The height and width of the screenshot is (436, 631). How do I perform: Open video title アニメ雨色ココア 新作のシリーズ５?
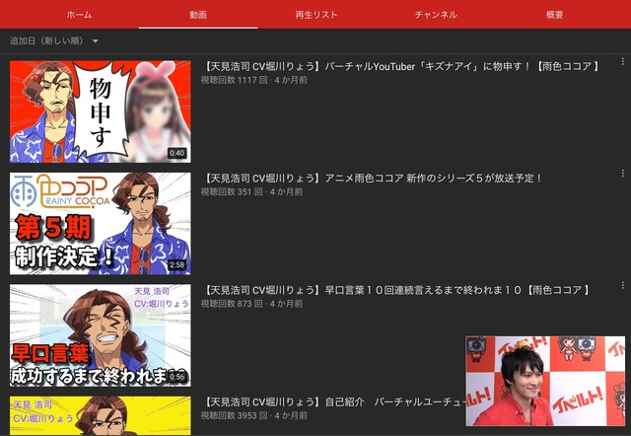coord(373,178)
